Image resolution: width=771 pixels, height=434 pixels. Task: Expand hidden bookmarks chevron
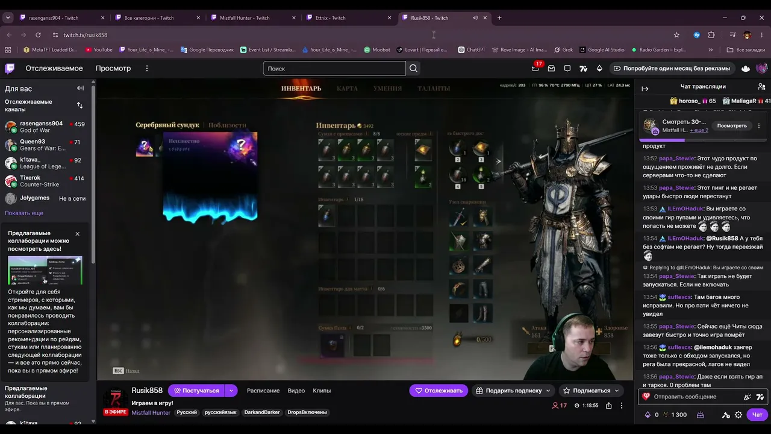tap(711, 49)
